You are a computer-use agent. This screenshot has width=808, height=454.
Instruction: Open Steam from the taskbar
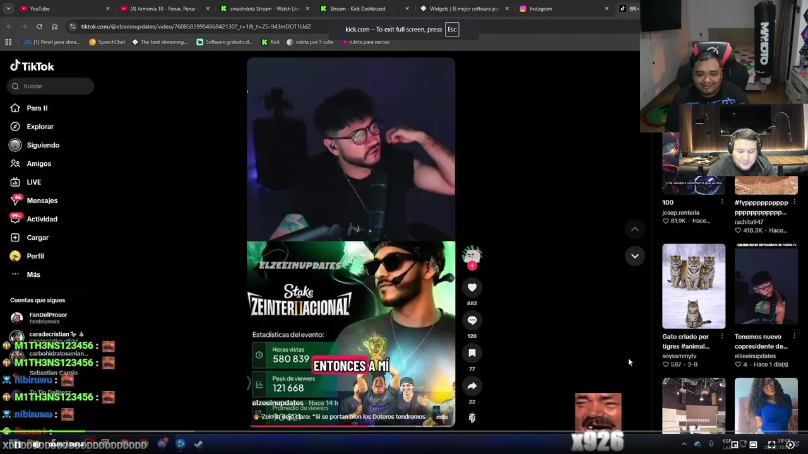[198, 444]
